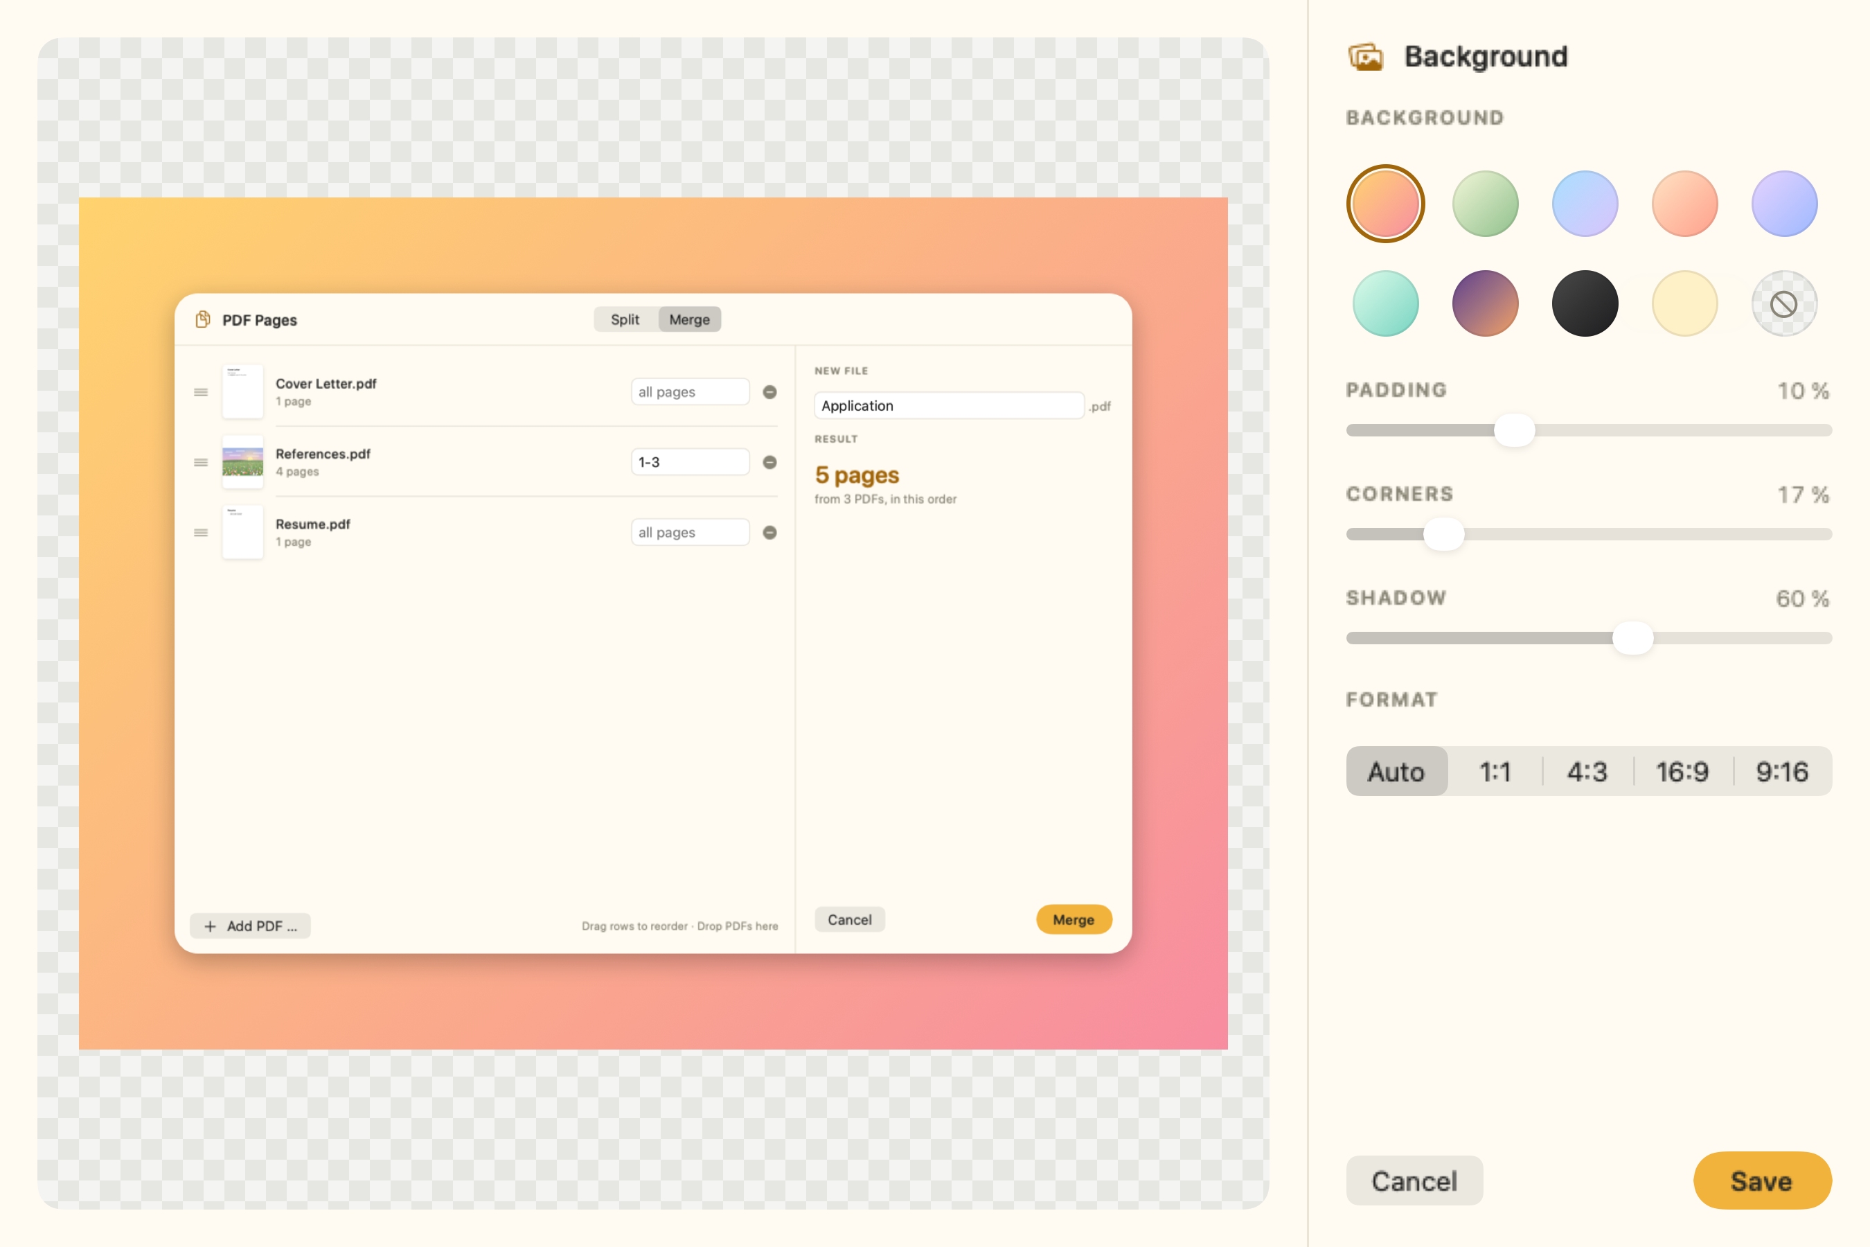Select the 4:3 format option
Viewport: 1870px width, 1247px height.
pos(1587,772)
